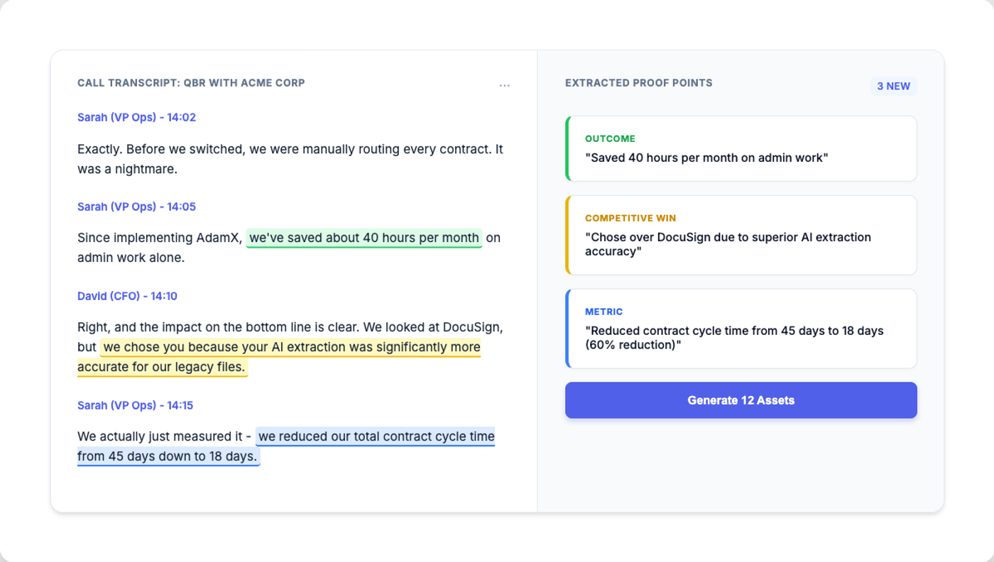Click David's 14:10 timestamp entry

[x=127, y=296]
